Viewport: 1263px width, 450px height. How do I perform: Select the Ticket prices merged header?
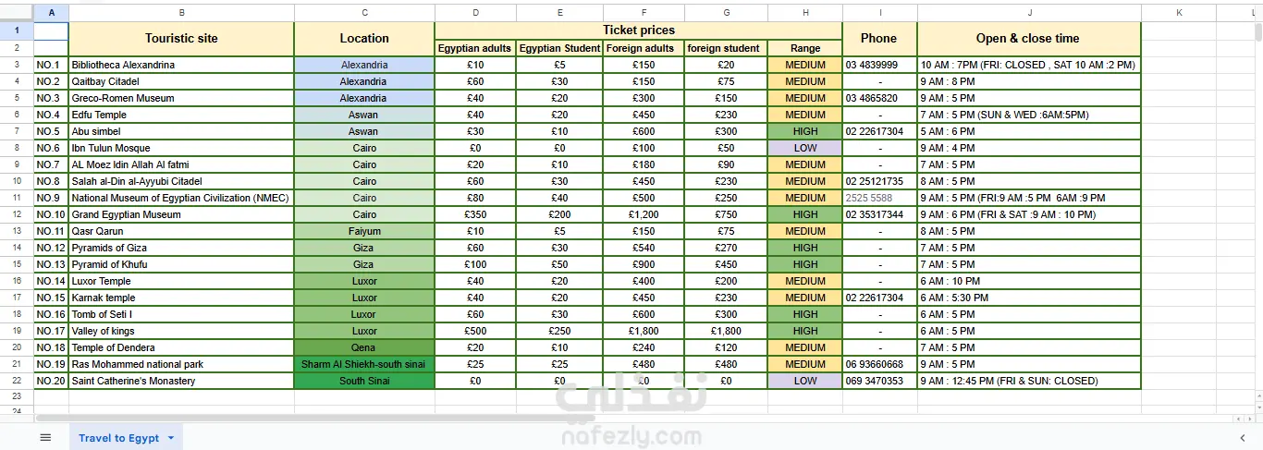click(638, 30)
